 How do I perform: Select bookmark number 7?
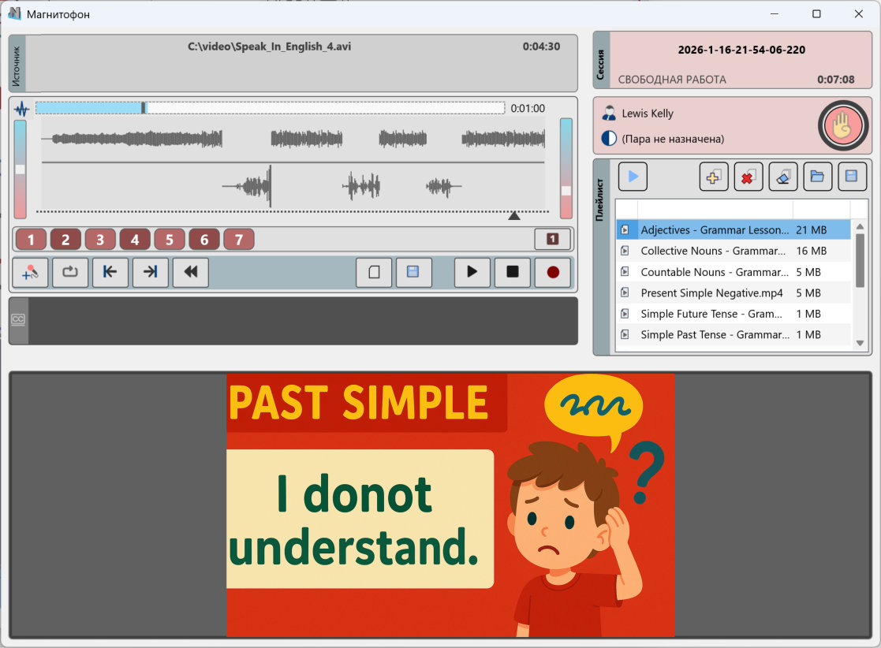tap(239, 240)
